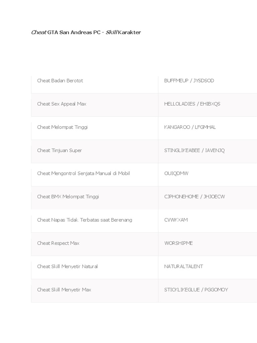Select the CVWKXAM code cell

click(176, 220)
